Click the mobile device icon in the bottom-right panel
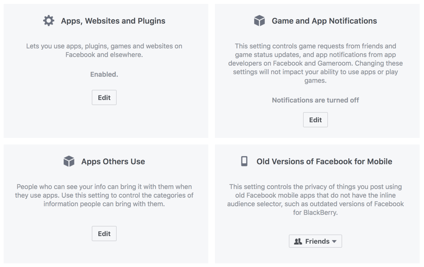The image size is (424, 267). 244,161
